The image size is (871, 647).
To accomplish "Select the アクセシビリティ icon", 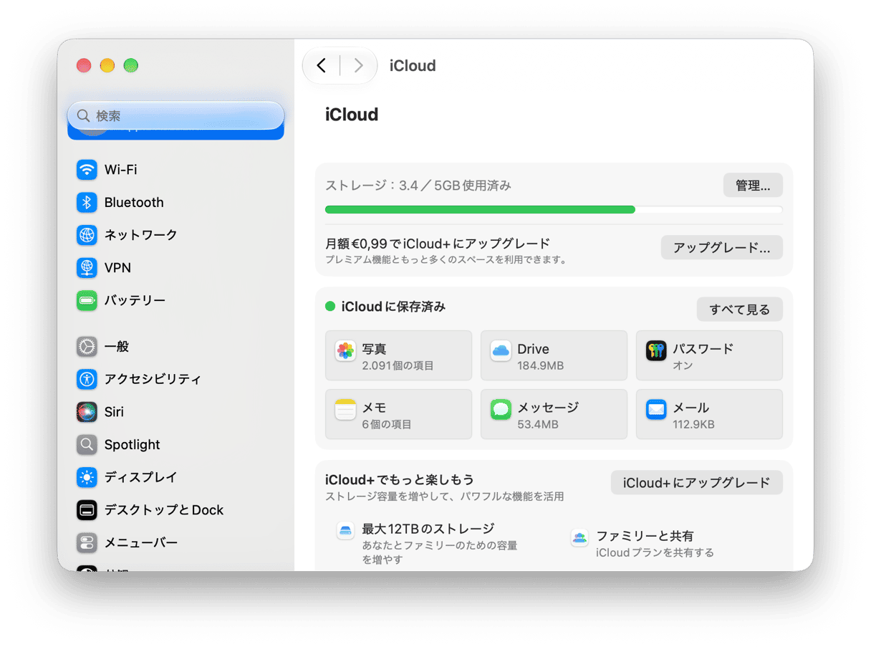I will [87, 379].
